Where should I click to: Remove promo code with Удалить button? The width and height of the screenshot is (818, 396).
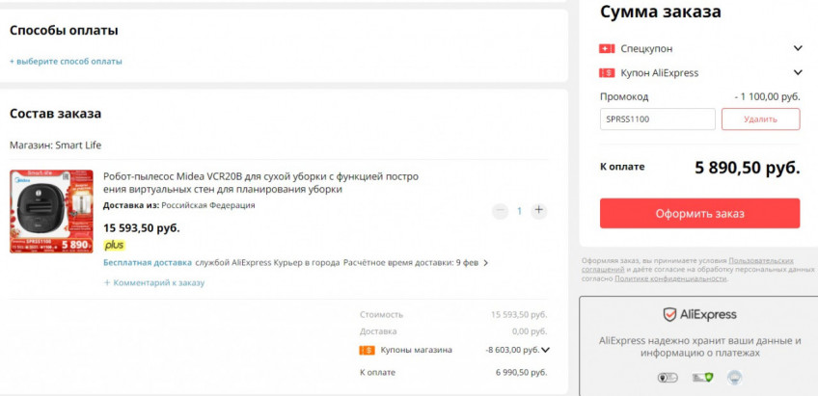pos(760,119)
